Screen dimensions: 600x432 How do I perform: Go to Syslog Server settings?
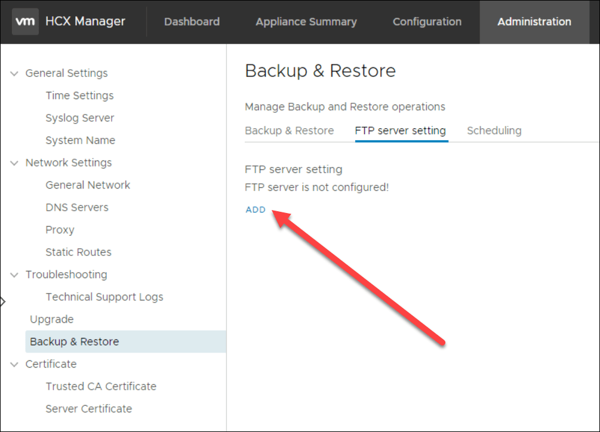(79, 118)
